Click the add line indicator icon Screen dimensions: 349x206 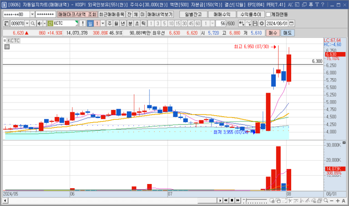248,23
